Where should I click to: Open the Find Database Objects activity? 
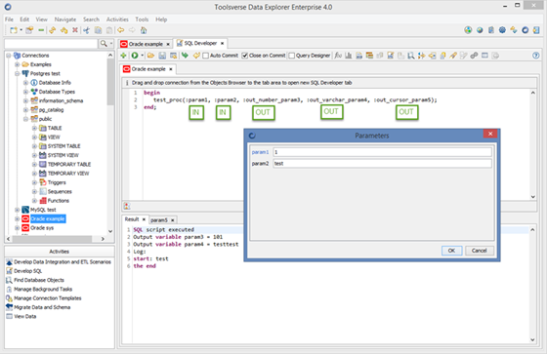point(39,280)
